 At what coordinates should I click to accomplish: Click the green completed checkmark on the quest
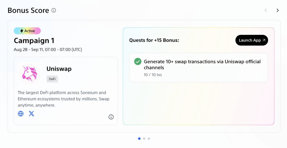(138, 61)
